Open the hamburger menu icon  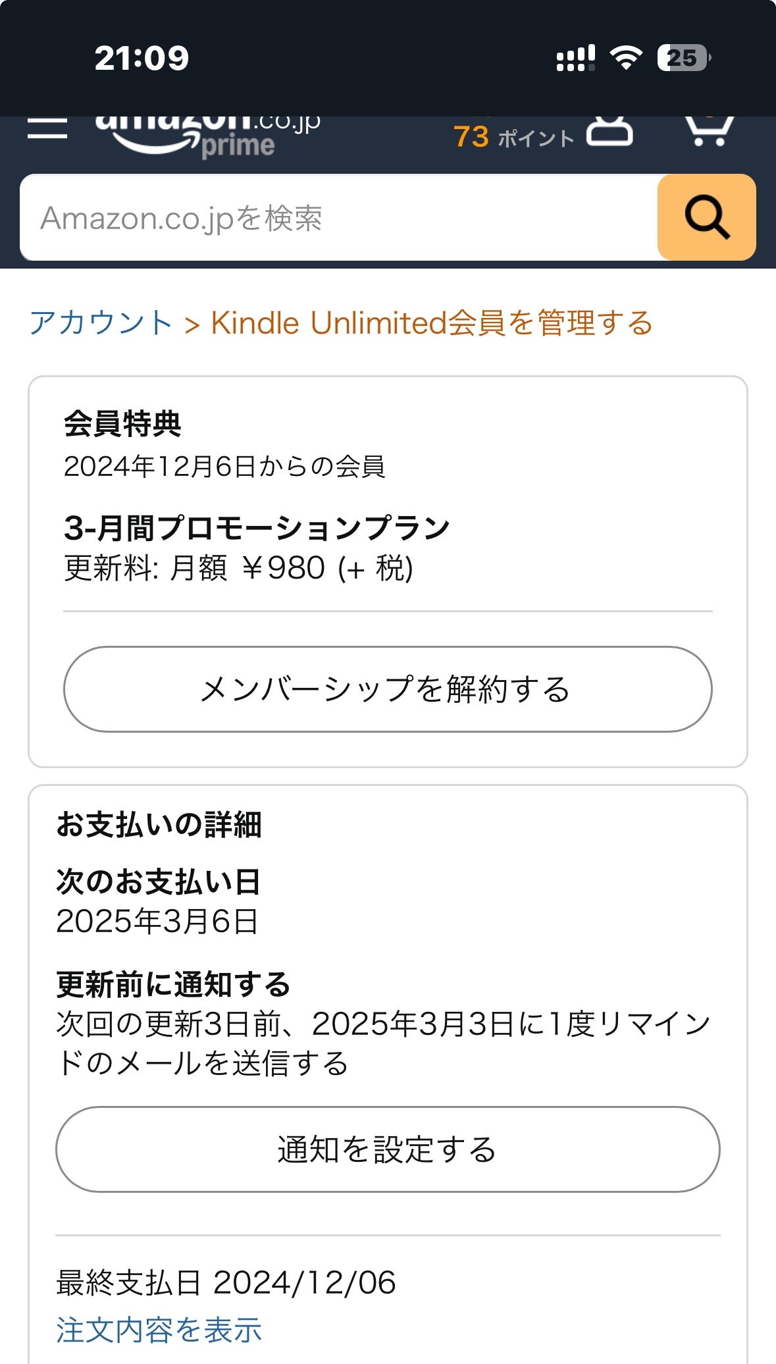(47, 128)
